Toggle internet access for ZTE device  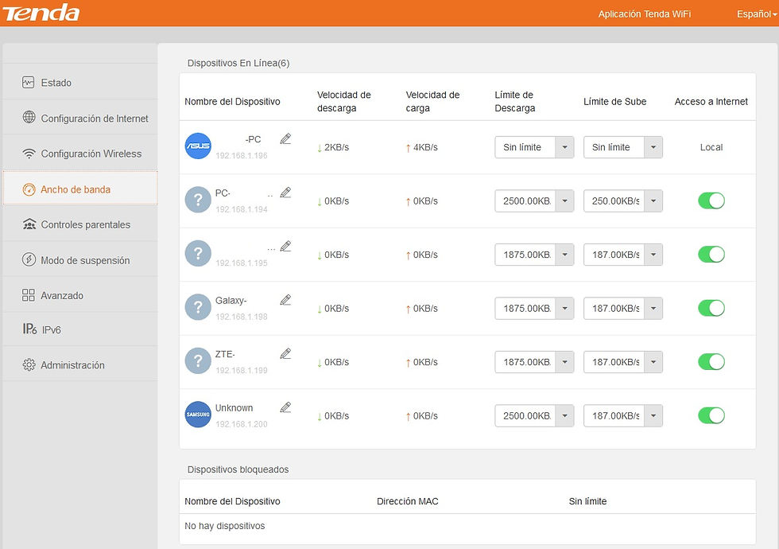711,362
